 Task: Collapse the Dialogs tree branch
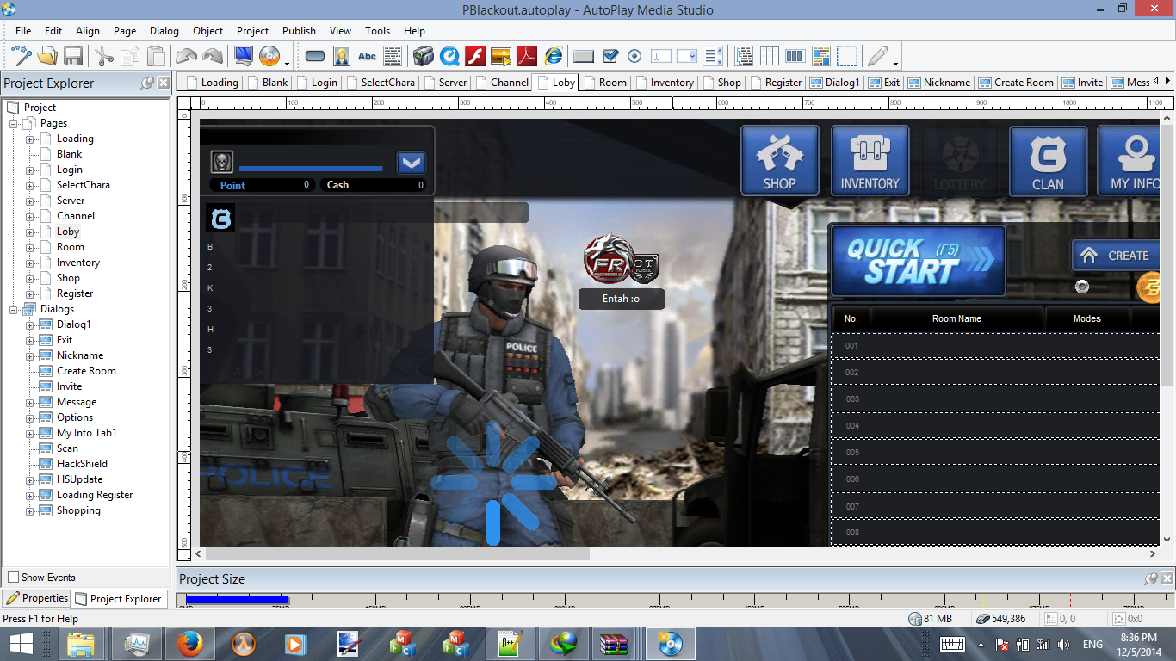(14, 309)
